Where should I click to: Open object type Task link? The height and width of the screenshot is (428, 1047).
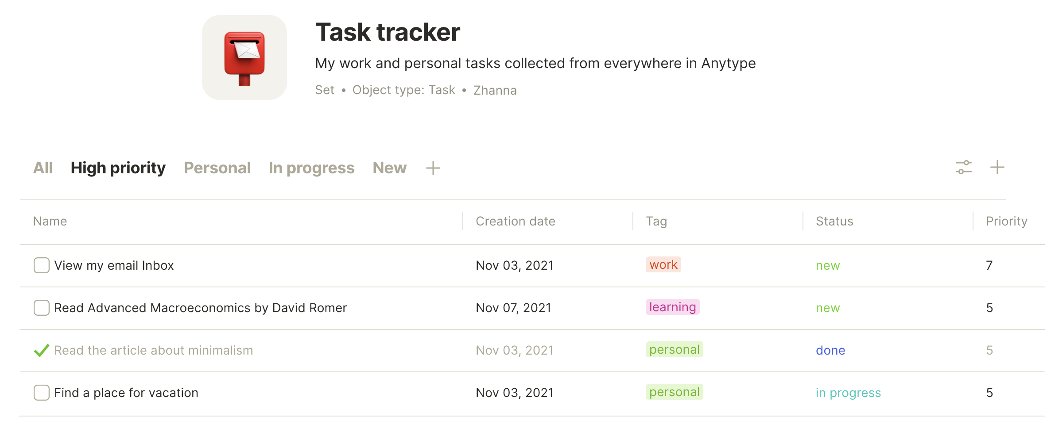click(x=403, y=90)
